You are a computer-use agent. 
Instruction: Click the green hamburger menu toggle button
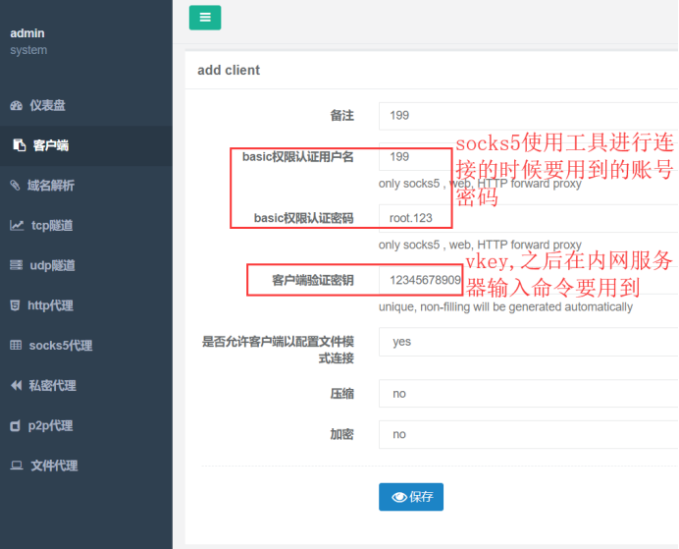[205, 18]
